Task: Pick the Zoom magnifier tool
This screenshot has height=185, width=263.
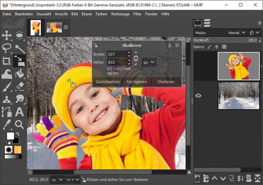Action: click(19, 125)
